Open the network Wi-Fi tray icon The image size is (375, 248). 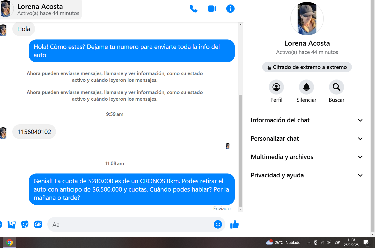pos(323,242)
